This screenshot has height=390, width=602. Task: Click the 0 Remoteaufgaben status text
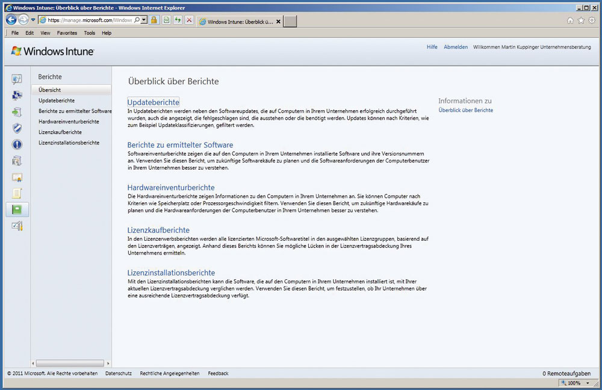566,373
